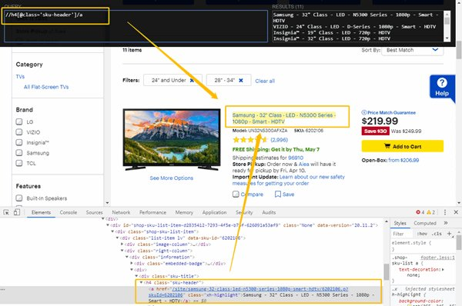This screenshot has width=462, height=306.
Task: Click the XPath query input field
Action: pyautogui.click(x=136, y=26)
